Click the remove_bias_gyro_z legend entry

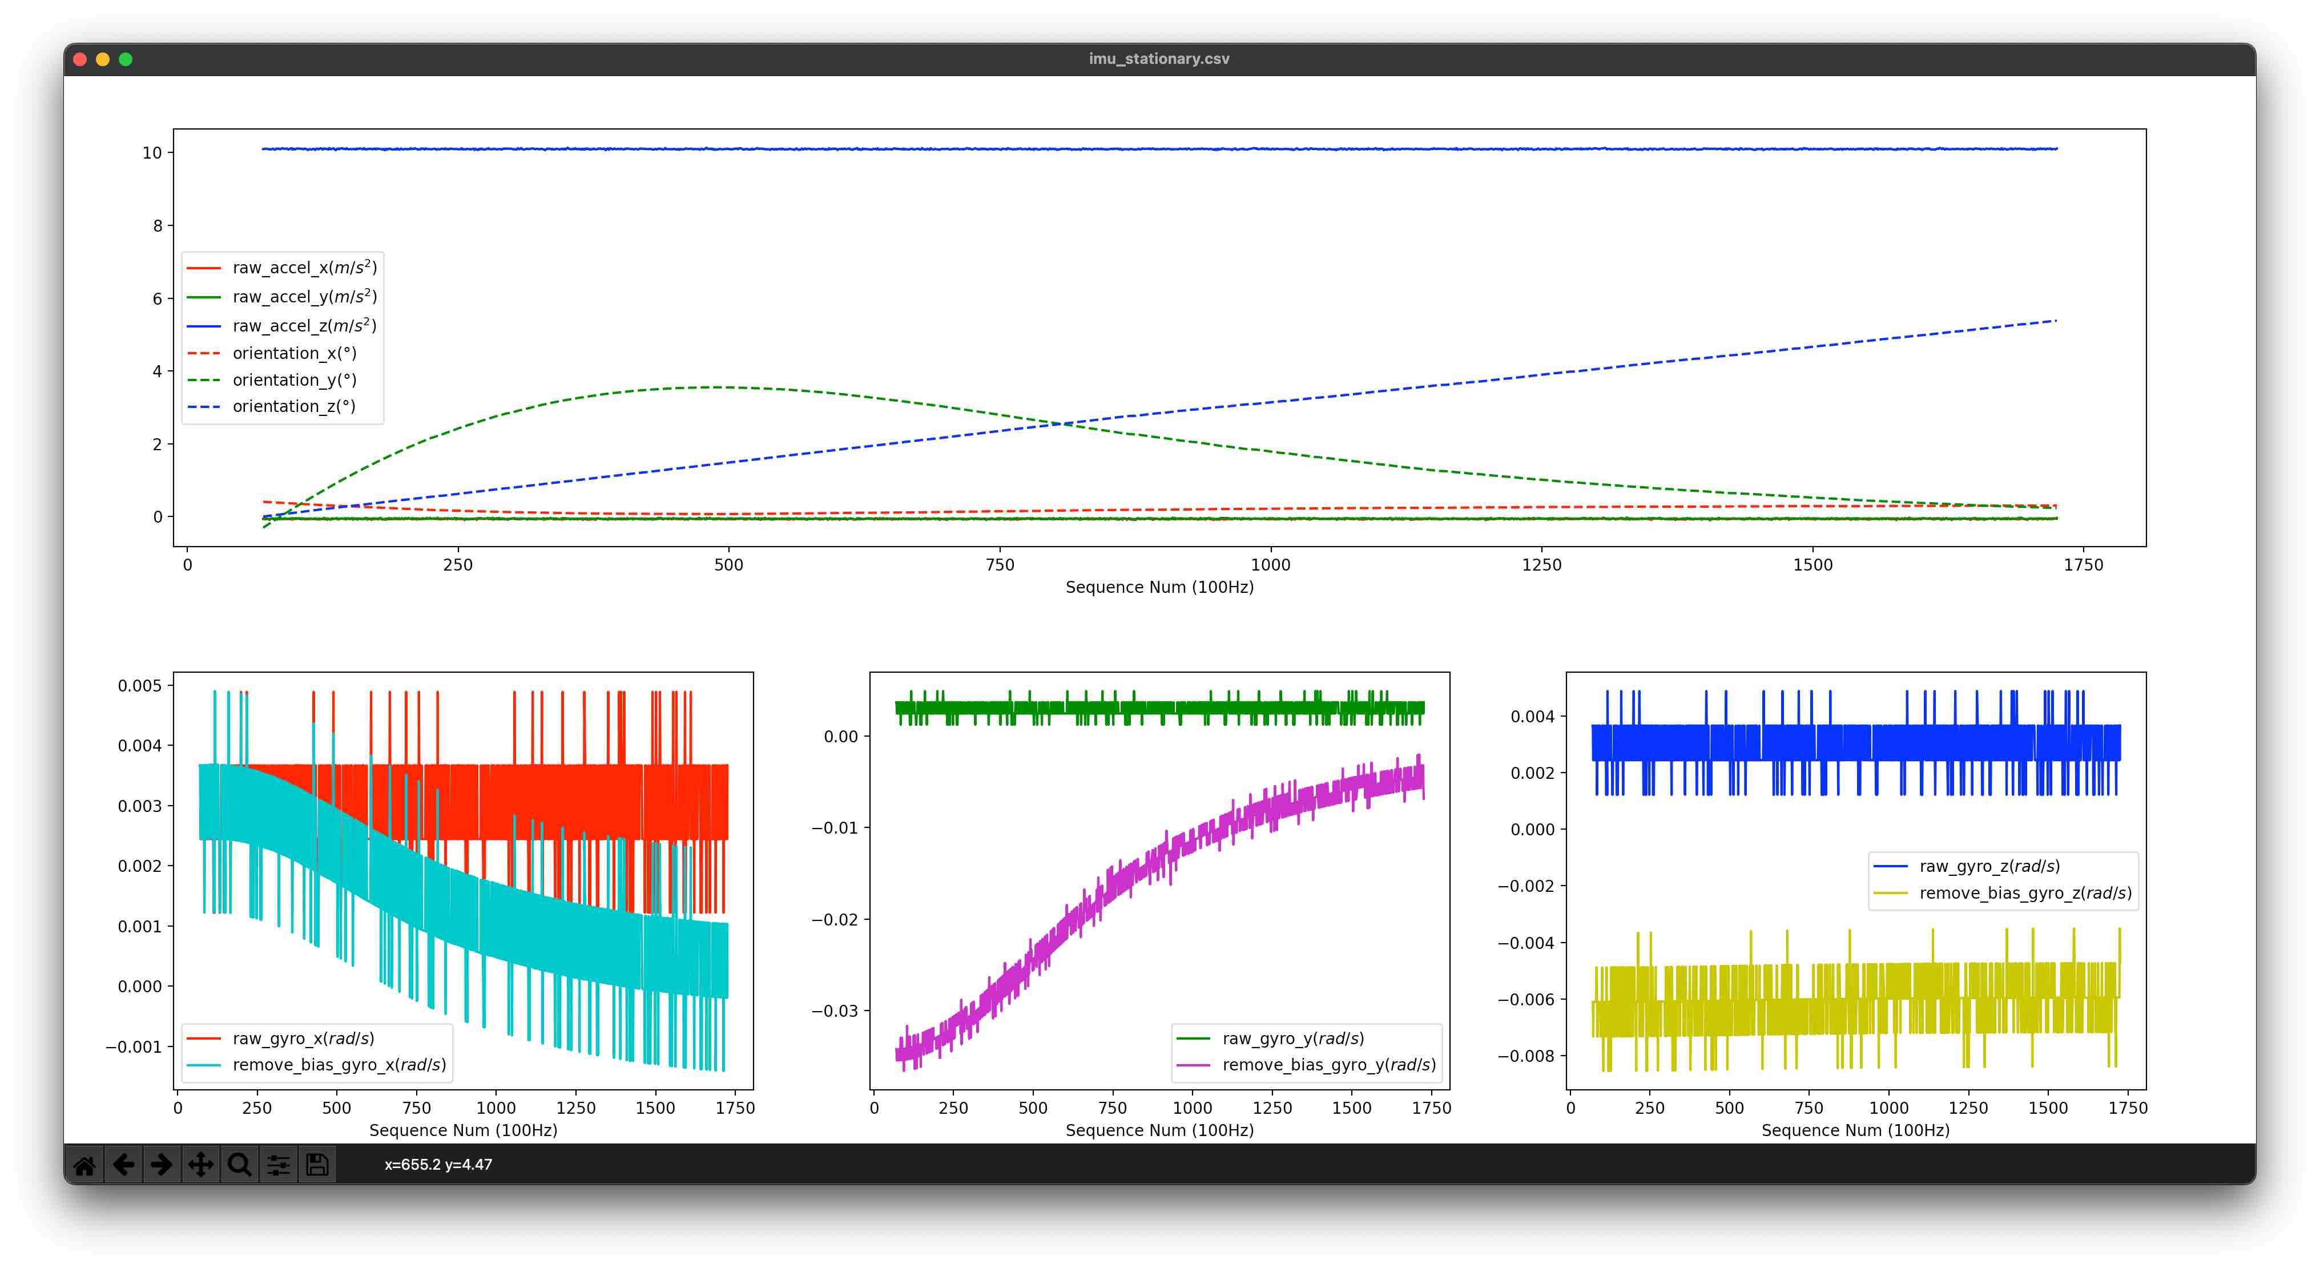(2025, 893)
